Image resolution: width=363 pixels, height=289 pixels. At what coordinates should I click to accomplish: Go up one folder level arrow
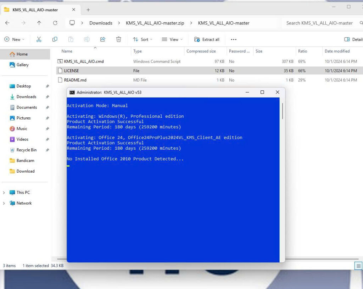click(39, 23)
